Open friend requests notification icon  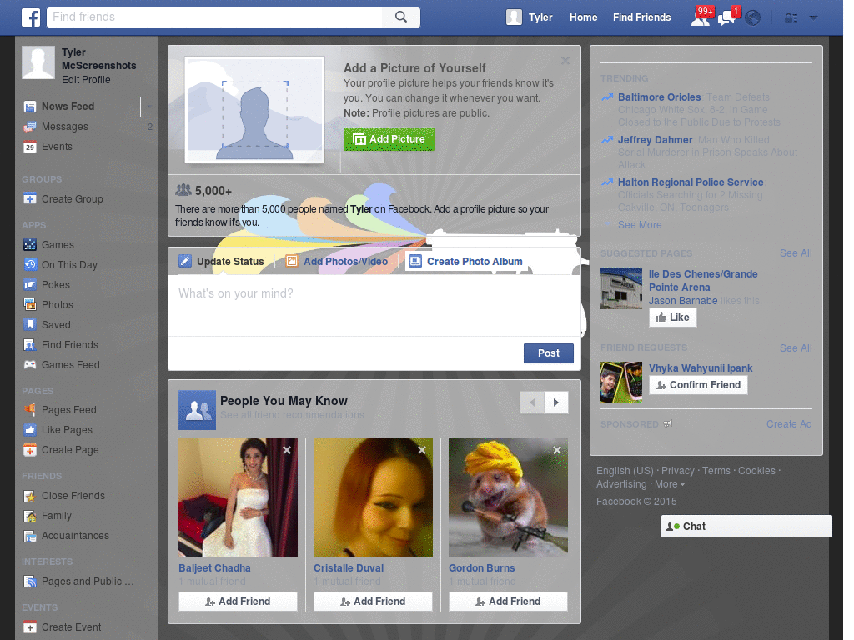[x=701, y=17]
